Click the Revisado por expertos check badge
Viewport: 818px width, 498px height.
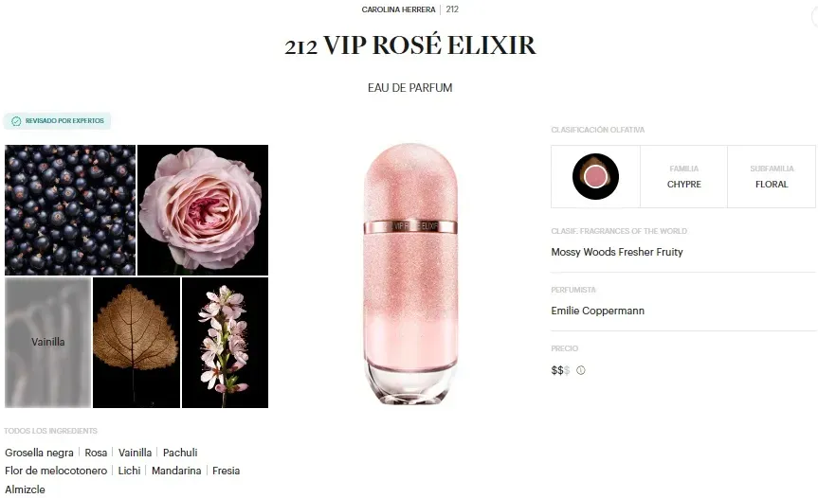tap(58, 121)
